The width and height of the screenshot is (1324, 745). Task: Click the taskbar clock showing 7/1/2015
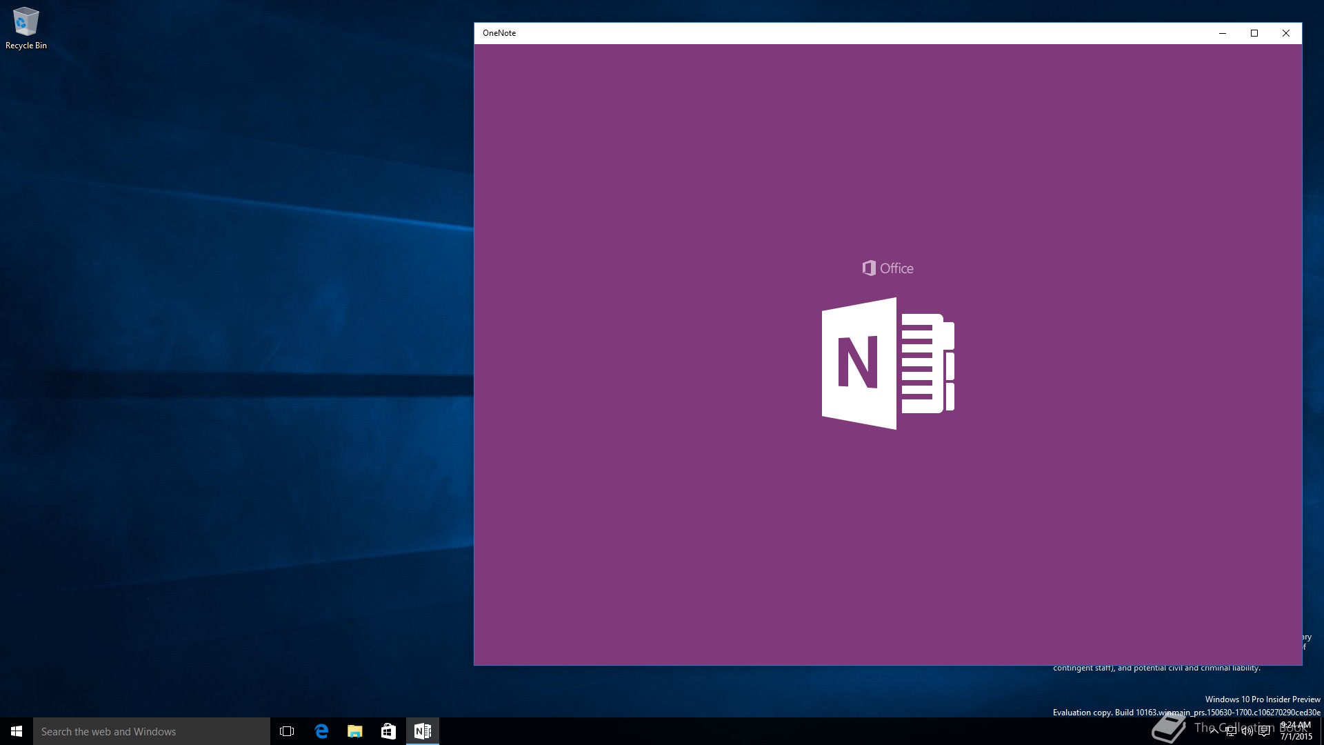coord(1296,731)
